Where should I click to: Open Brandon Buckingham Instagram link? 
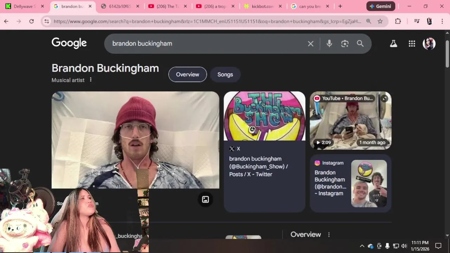(x=330, y=183)
